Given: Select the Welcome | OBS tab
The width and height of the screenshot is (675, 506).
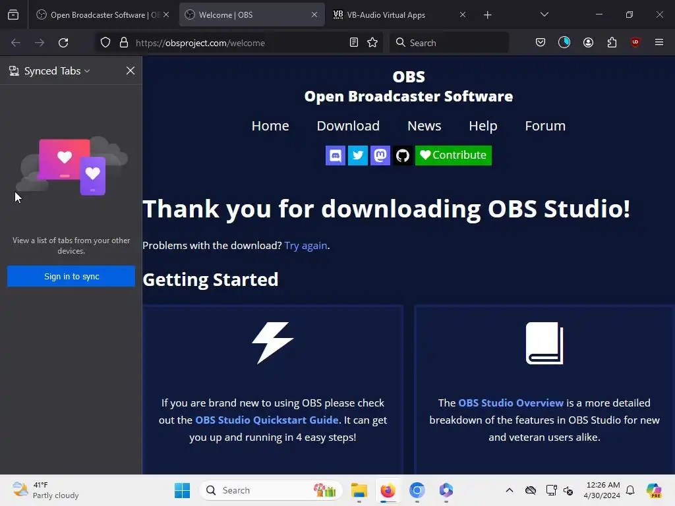Looking at the screenshot, I should coord(252,14).
